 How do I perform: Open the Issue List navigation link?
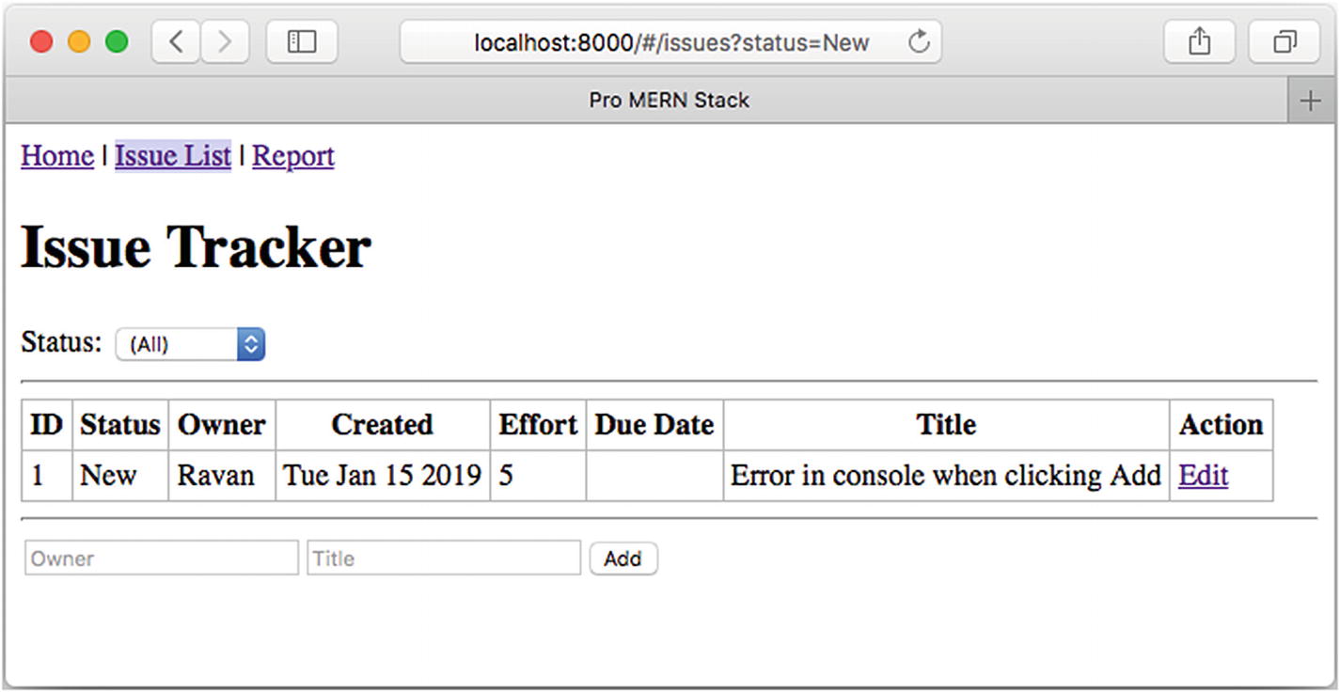click(173, 156)
